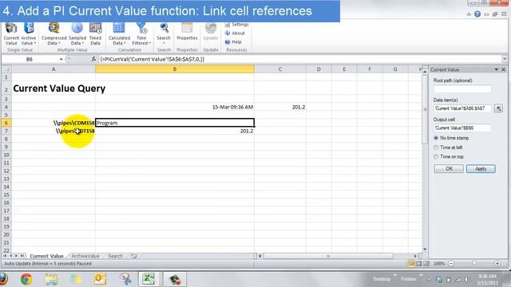Image resolution: width=511 pixels, height=287 pixels.
Task: Click the insert function fx button
Action: (x=93, y=59)
